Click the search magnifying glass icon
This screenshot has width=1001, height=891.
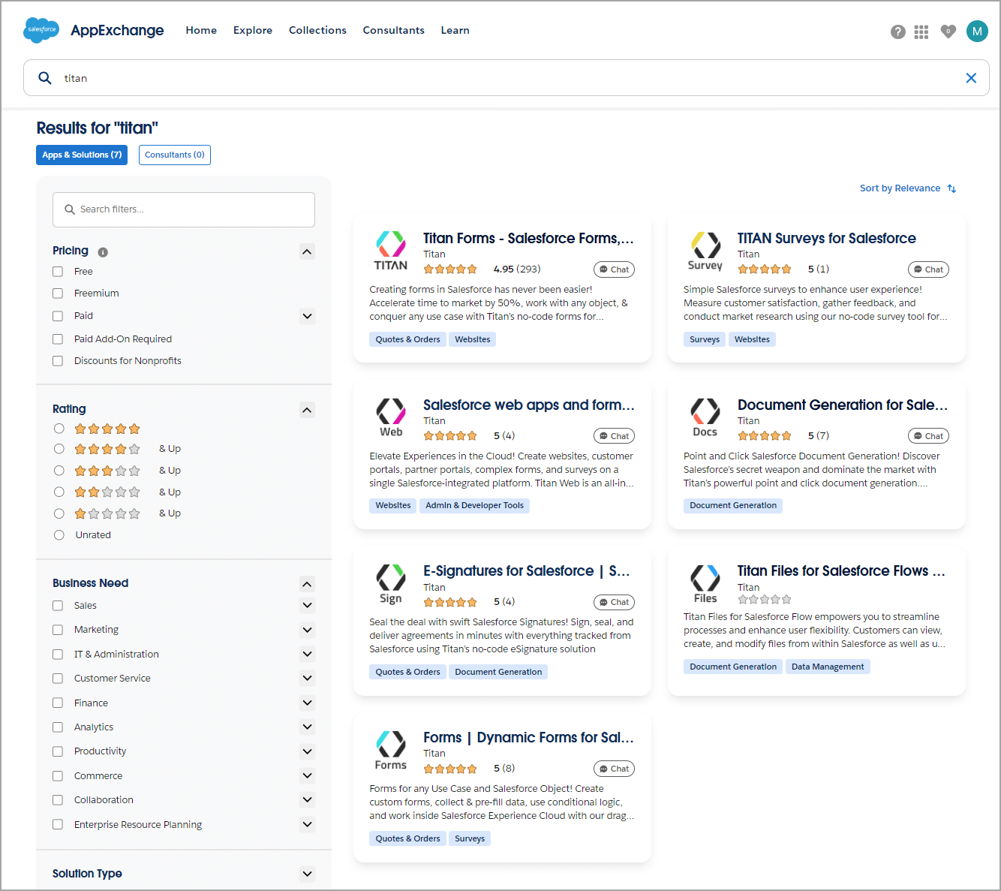coord(45,77)
